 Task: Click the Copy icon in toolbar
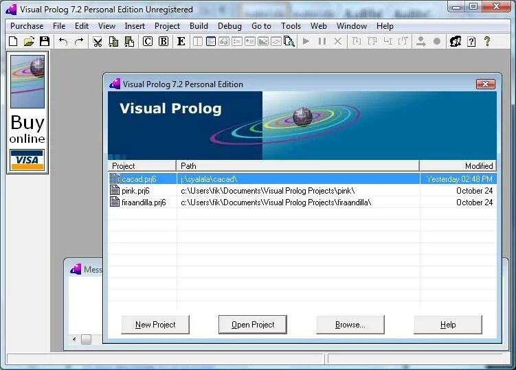click(x=113, y=41)
